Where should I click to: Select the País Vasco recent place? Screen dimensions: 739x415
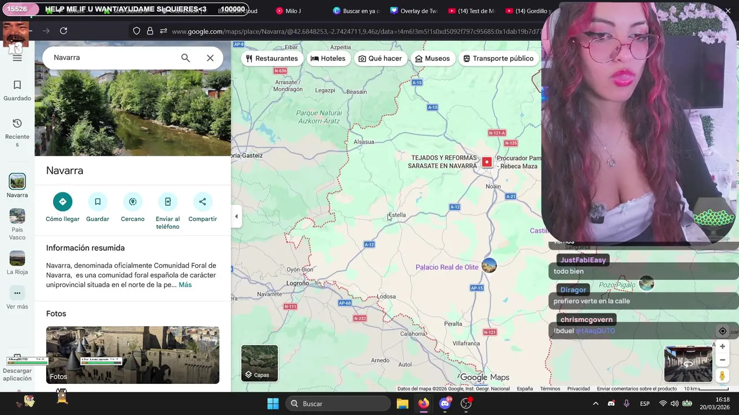[17, 216]
